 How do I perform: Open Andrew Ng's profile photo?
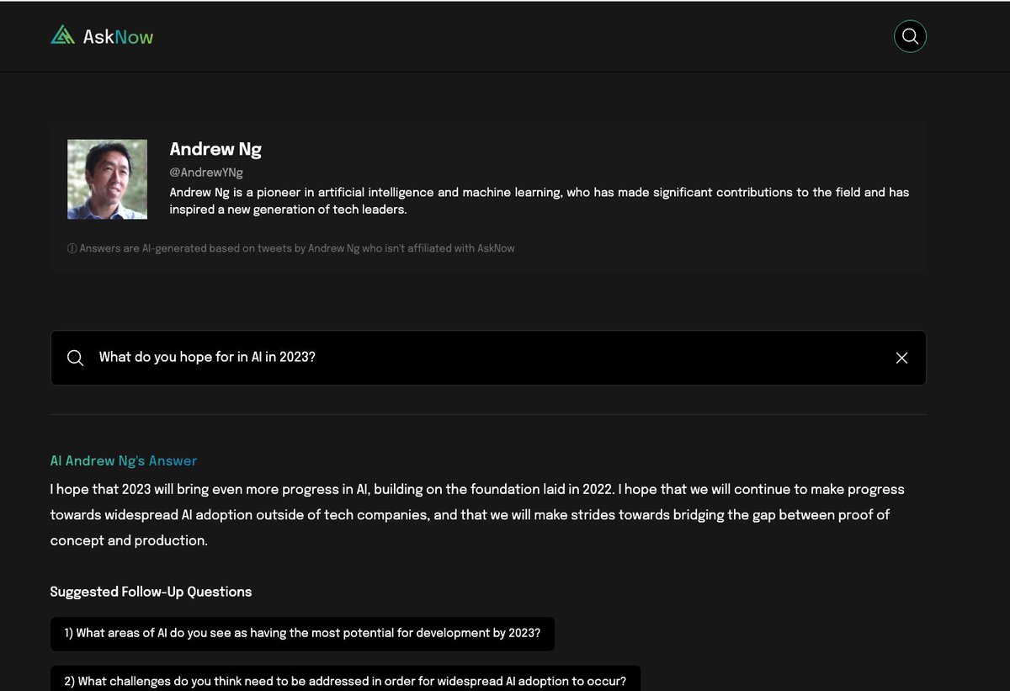point(107,179)
